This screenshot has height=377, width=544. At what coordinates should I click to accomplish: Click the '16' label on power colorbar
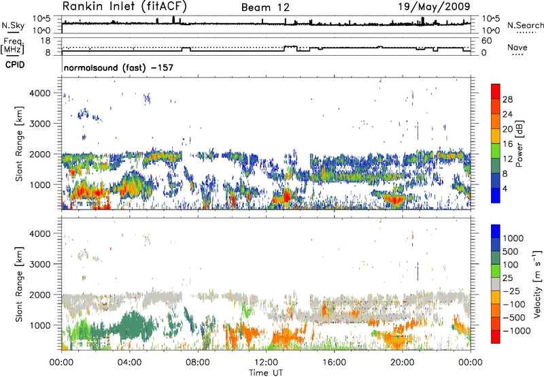pyautogui.click(x=507, y=144)
